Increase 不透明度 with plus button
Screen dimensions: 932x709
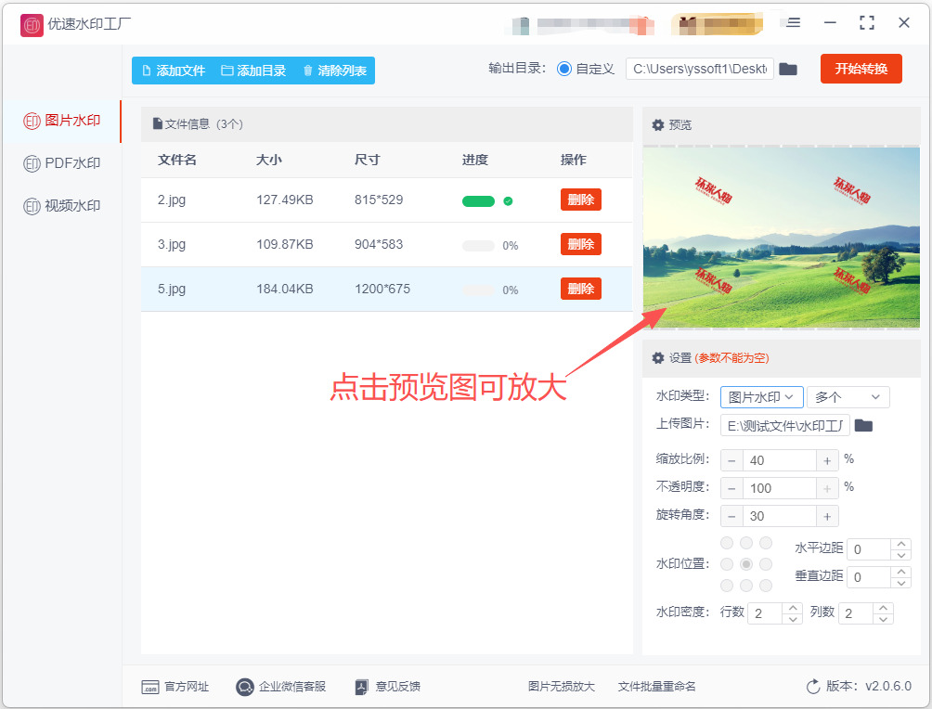[827, 488]
